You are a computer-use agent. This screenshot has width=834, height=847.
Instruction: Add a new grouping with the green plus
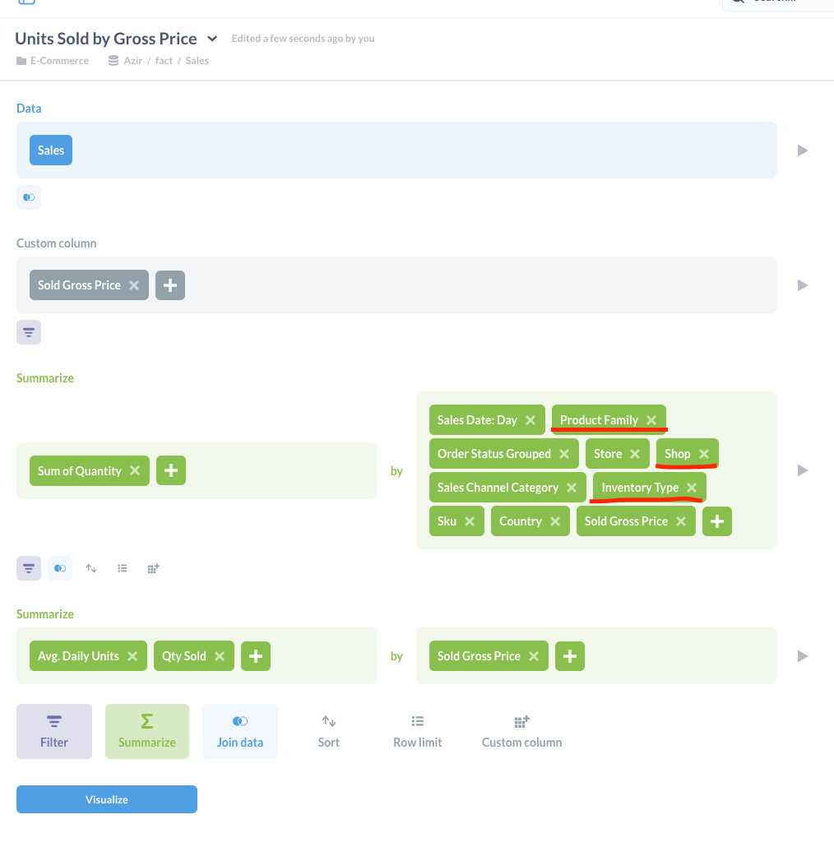[x=716, y=521]
